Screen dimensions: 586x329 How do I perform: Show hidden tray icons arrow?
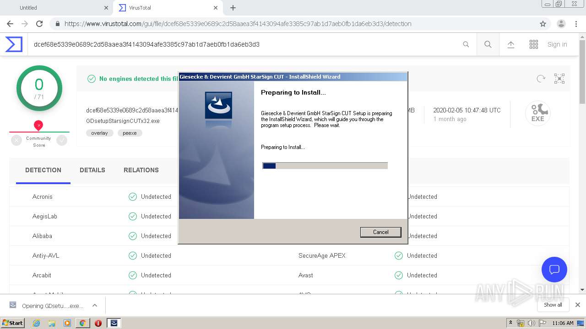pos(510,323)
